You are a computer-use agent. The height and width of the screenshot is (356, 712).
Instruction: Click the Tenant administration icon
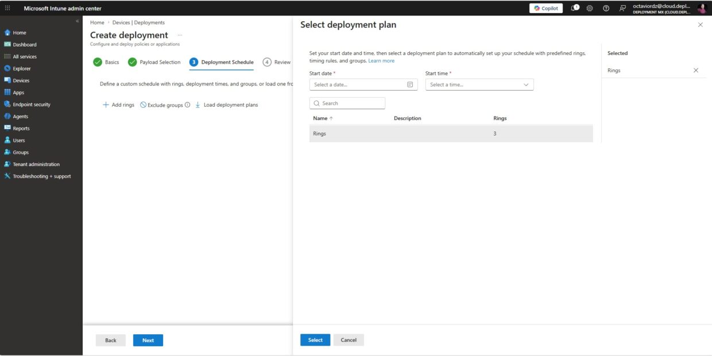click(x=7, y=164)
